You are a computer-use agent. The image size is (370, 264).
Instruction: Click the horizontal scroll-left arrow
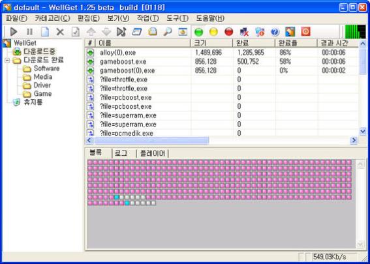pyautogui.click(x=89, y=141)
